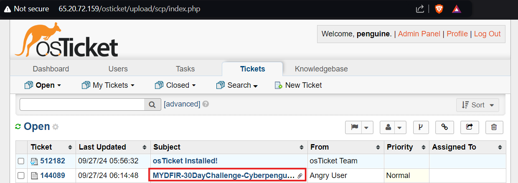The width and height of the screenshot is (518, 183).
Task: Open the My Tickets queue dropdown
Action: tap(108, 85)
